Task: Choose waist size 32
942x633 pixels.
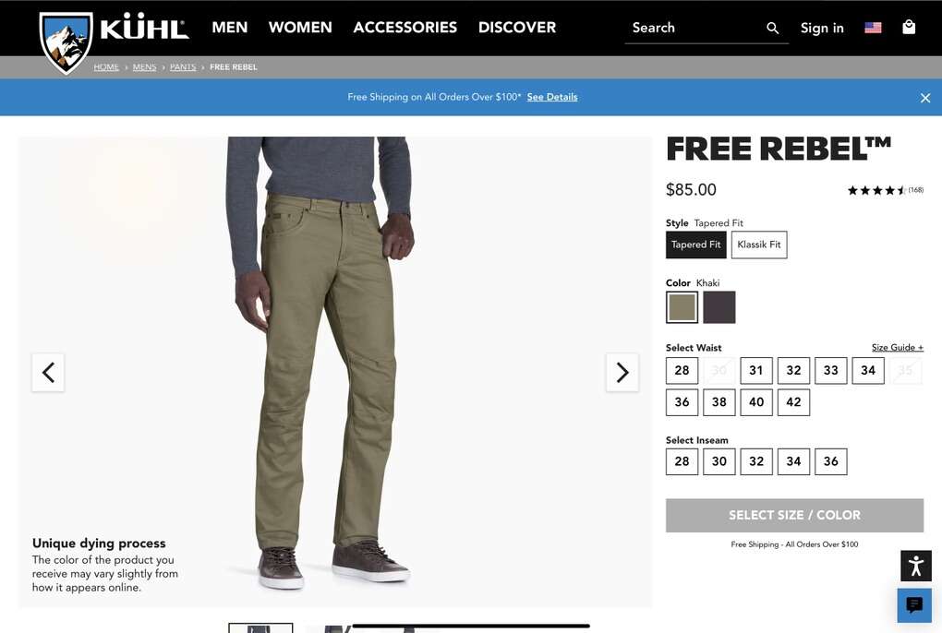Action: 793,371
